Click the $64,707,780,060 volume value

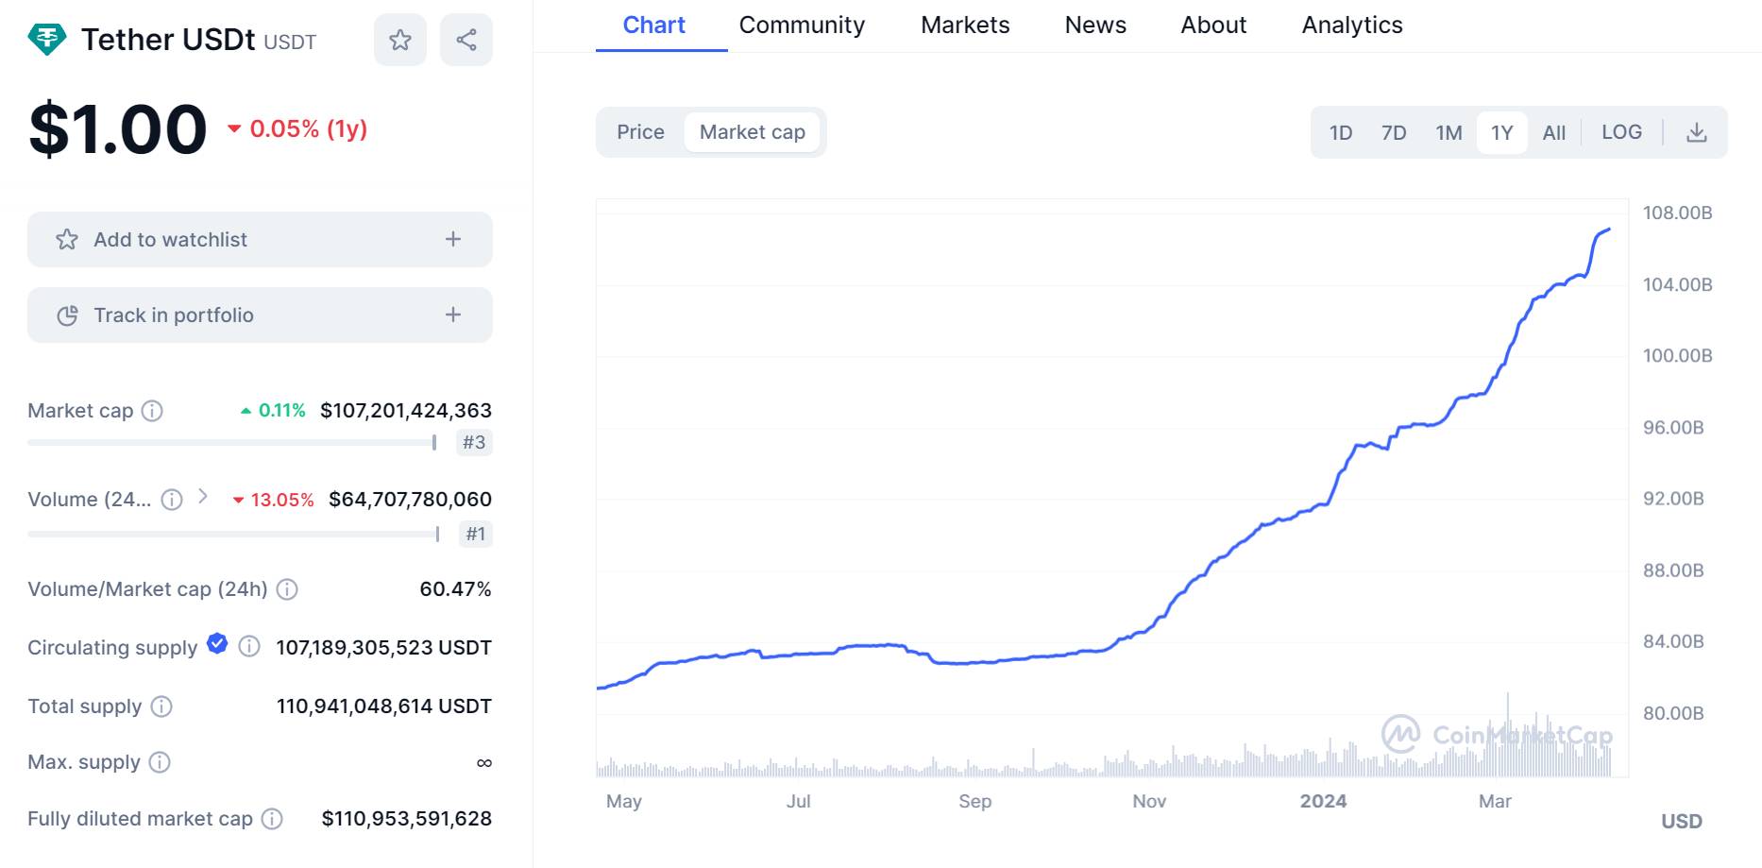(410, 500)
